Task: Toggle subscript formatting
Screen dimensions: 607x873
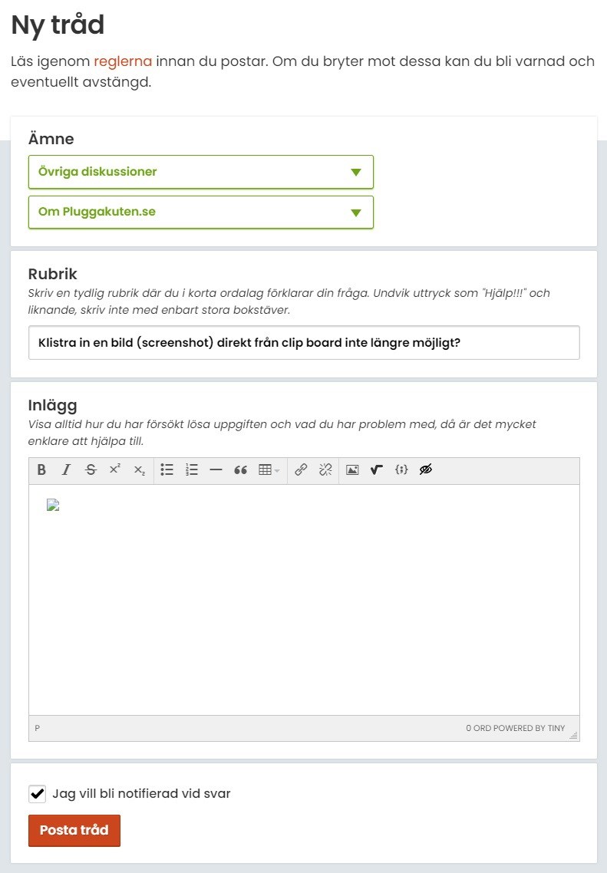Action: [139, 470]
